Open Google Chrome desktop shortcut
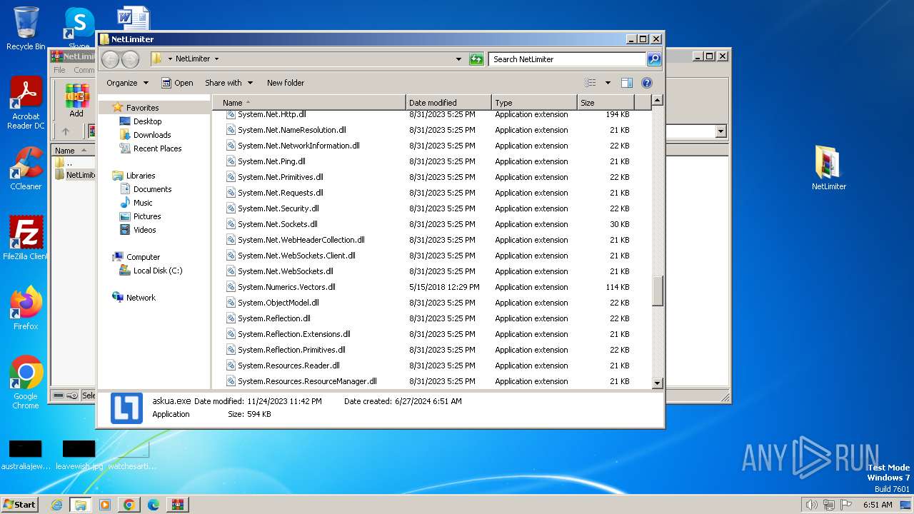 26,382
